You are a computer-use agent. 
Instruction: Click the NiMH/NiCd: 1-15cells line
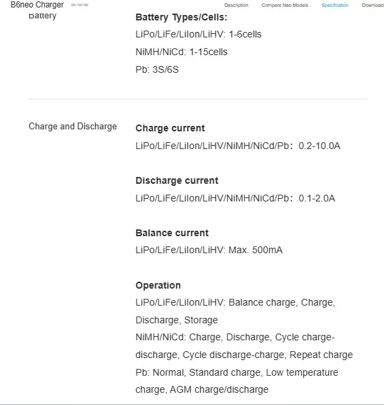181,52
